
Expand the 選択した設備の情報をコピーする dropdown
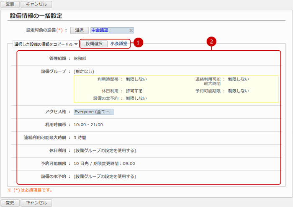(x=46, y=44)
